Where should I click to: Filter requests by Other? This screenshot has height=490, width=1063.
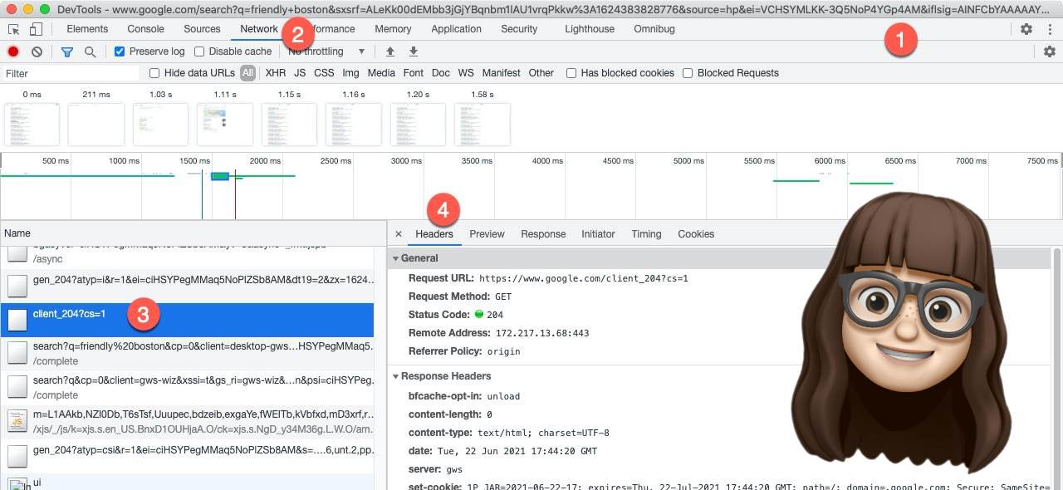point(541,73)
